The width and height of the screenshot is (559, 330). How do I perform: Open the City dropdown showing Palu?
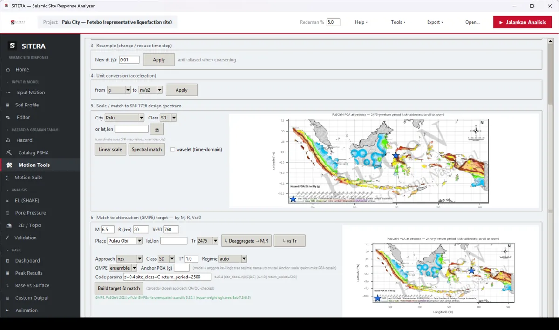[124, 118]
